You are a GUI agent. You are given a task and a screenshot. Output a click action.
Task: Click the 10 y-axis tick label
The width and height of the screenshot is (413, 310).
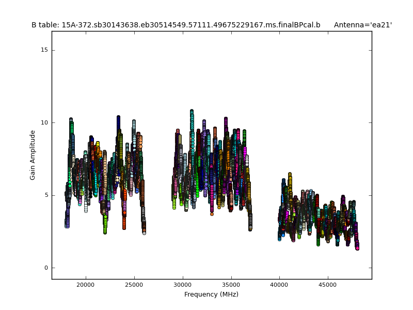44,122
